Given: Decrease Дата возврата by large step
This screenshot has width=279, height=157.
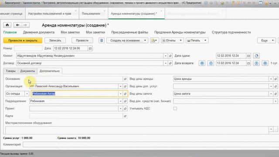Looking at the screenshot, I should pyautogui.click(x=202, y=63).
